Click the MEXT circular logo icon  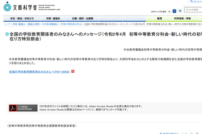7,7
